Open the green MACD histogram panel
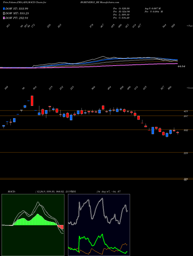 (33, 225)
